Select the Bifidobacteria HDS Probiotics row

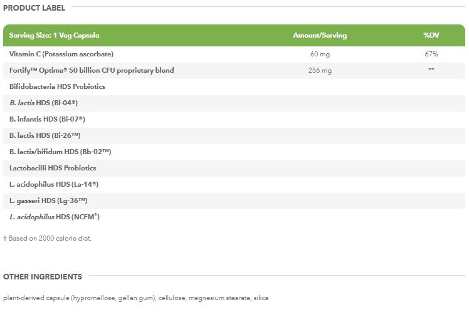pos(57,86)
